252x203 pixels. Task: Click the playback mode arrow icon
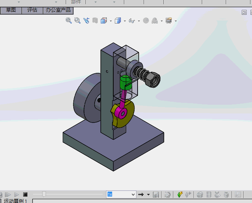[x=141, y=195]
